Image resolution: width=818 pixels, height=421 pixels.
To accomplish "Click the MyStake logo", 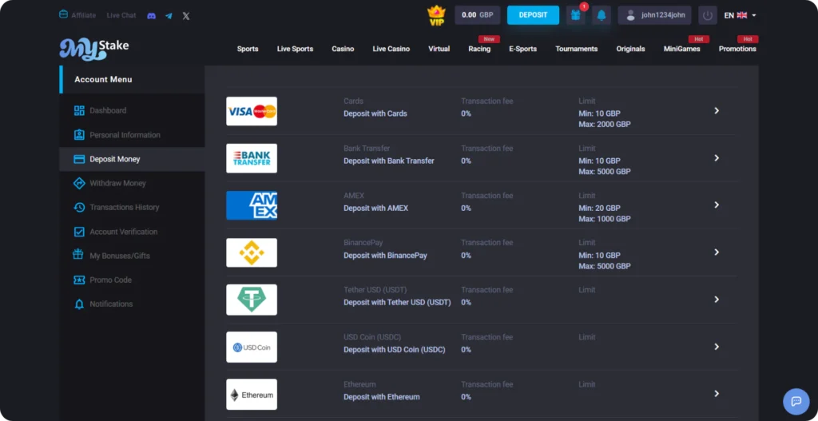I will click(x=94, y=49).
